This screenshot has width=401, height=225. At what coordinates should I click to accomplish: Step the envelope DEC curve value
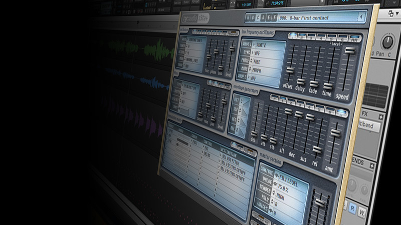[x=238, y=119]
